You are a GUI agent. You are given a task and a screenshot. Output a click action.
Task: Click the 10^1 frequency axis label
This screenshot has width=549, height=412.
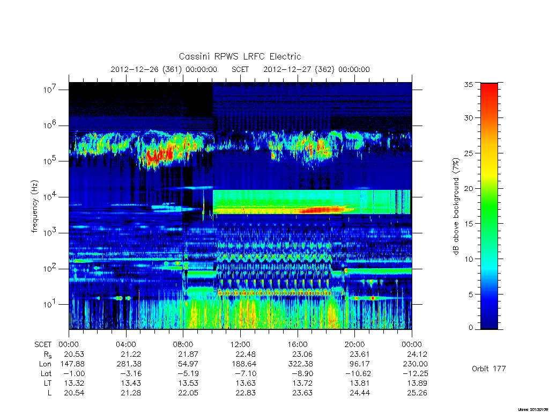(51, 304)
